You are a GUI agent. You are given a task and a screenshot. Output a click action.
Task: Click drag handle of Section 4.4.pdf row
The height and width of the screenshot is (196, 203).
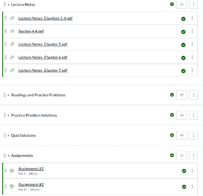(6, 31)
